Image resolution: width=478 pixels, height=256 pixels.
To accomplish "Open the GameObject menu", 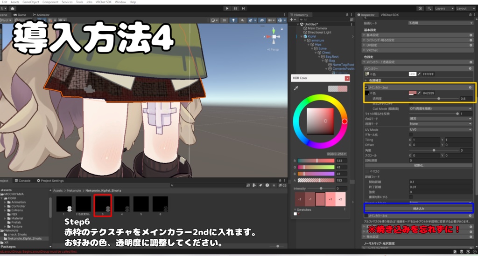I will (30, 2).
